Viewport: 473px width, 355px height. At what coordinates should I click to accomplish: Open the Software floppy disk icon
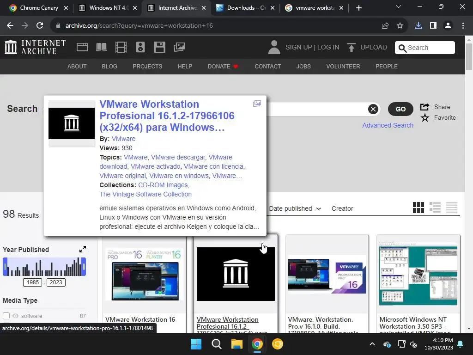tap(159, 48)
